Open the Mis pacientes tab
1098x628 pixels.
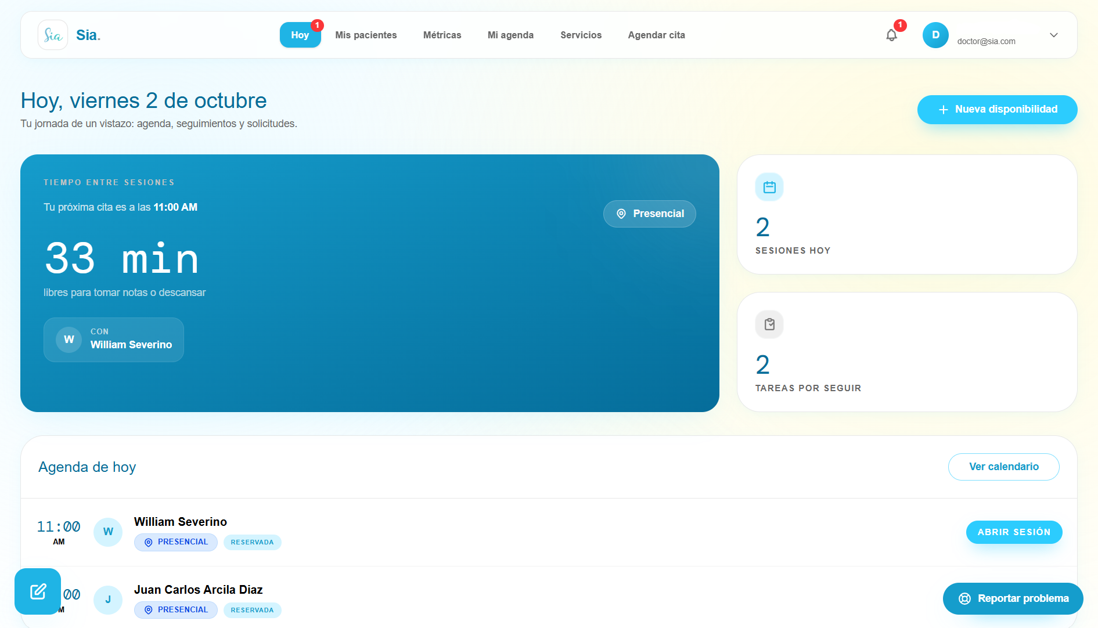(366, 35)
